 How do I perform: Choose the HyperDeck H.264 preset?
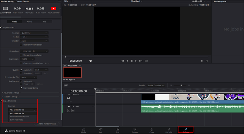(x=29, y=9)
